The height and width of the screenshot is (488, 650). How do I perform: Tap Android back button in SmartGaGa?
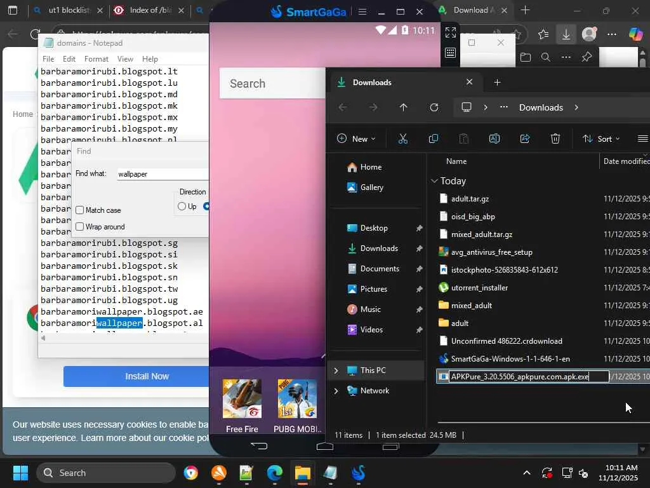tap(259, 446)
